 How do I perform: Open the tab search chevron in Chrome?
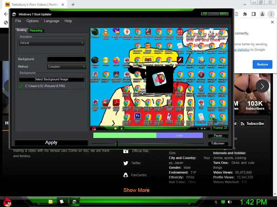point(245,5)
